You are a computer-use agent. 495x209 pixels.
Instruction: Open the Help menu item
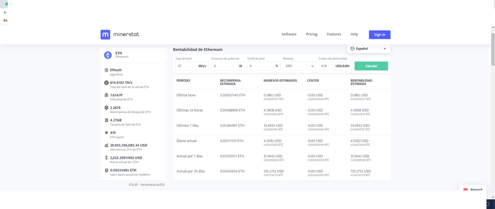tap(354, 34)
